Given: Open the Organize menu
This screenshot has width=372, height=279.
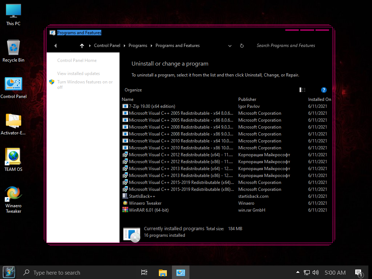Looking at the screenshot, I should tap(133, 90).
